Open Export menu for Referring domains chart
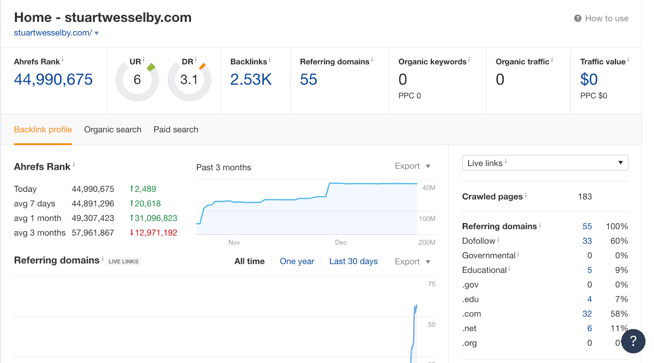654x363 pixels. pos(412,262)
